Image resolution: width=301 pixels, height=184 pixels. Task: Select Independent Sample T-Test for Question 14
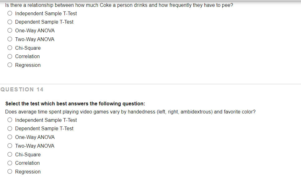click(10, 120)
